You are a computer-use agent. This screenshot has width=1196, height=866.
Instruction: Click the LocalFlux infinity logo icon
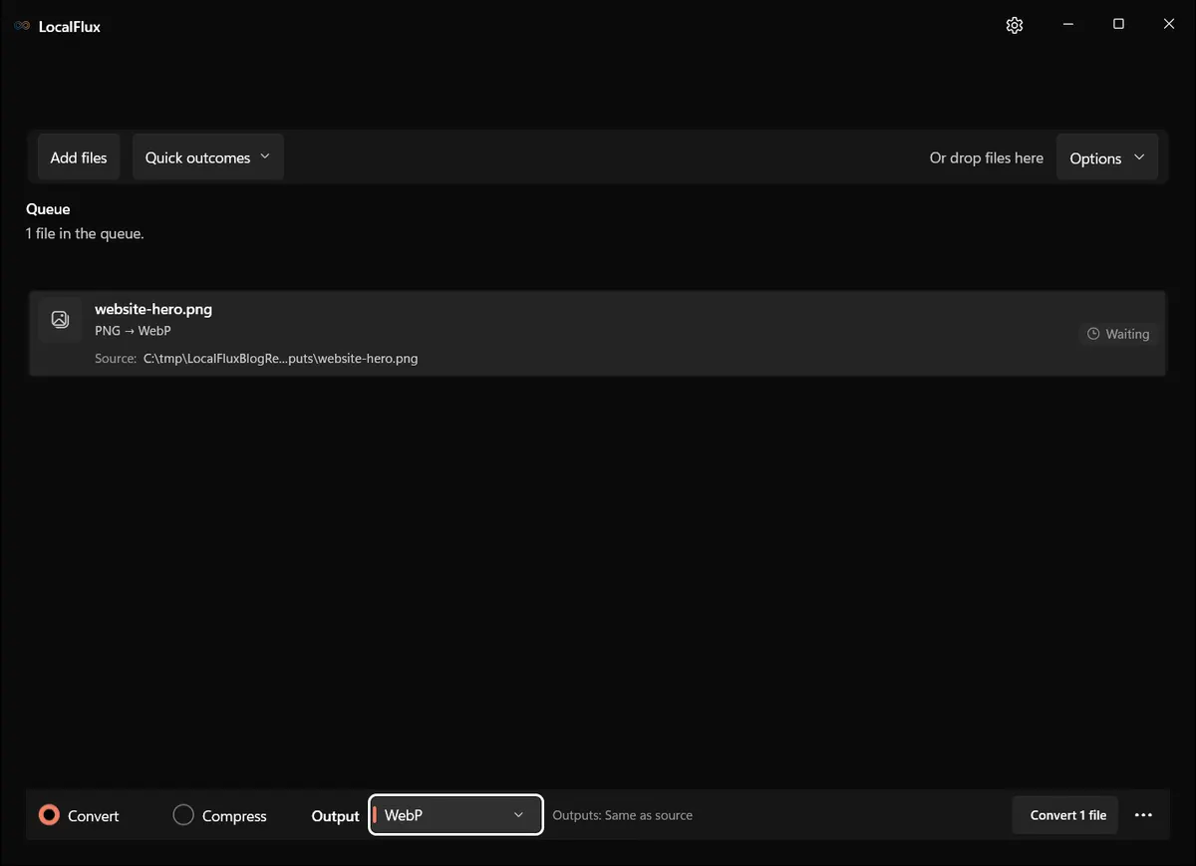(x=22, y=27)
